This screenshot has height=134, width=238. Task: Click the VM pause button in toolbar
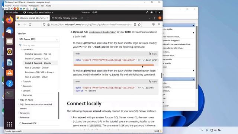click(21, 9)
